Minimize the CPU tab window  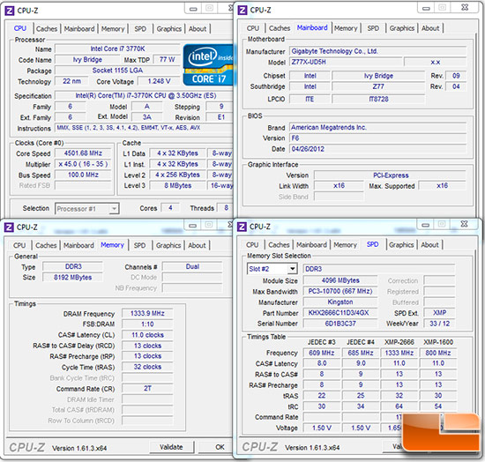point(193,9)
